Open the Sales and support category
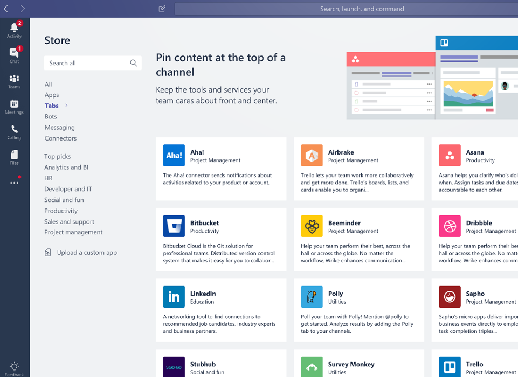The height and width of the screenshot is (377, 518). [x=70, y=221]
